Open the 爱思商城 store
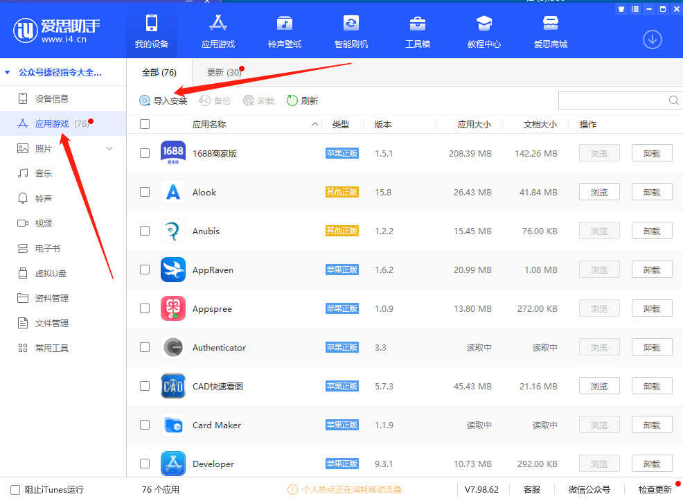Viewport: 683px width, 501px height. tap(551, 30)
